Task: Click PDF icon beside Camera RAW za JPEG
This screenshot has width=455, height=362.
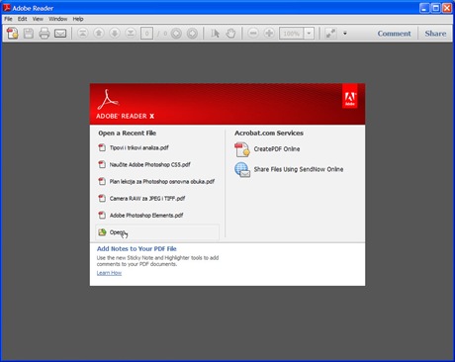Action: 102,198
